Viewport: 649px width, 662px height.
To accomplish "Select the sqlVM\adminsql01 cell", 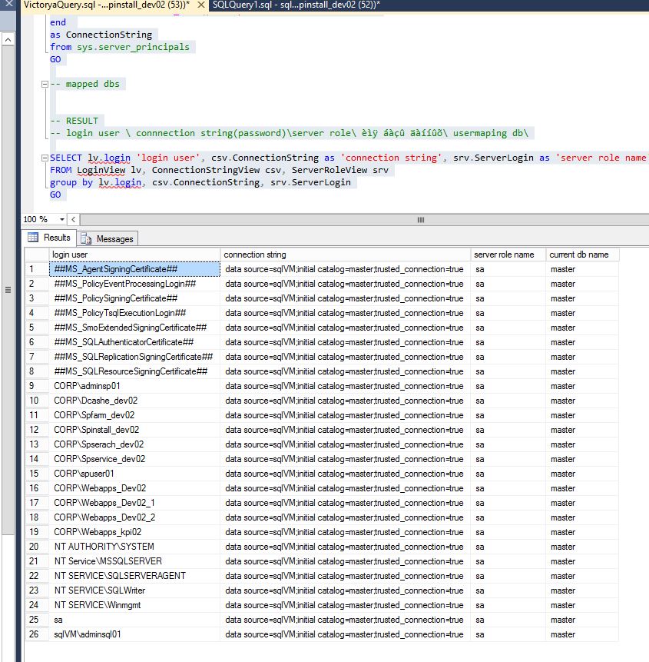I will [x=134, y=634].
